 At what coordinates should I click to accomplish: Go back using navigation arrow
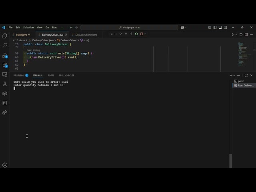pos(71,28)
